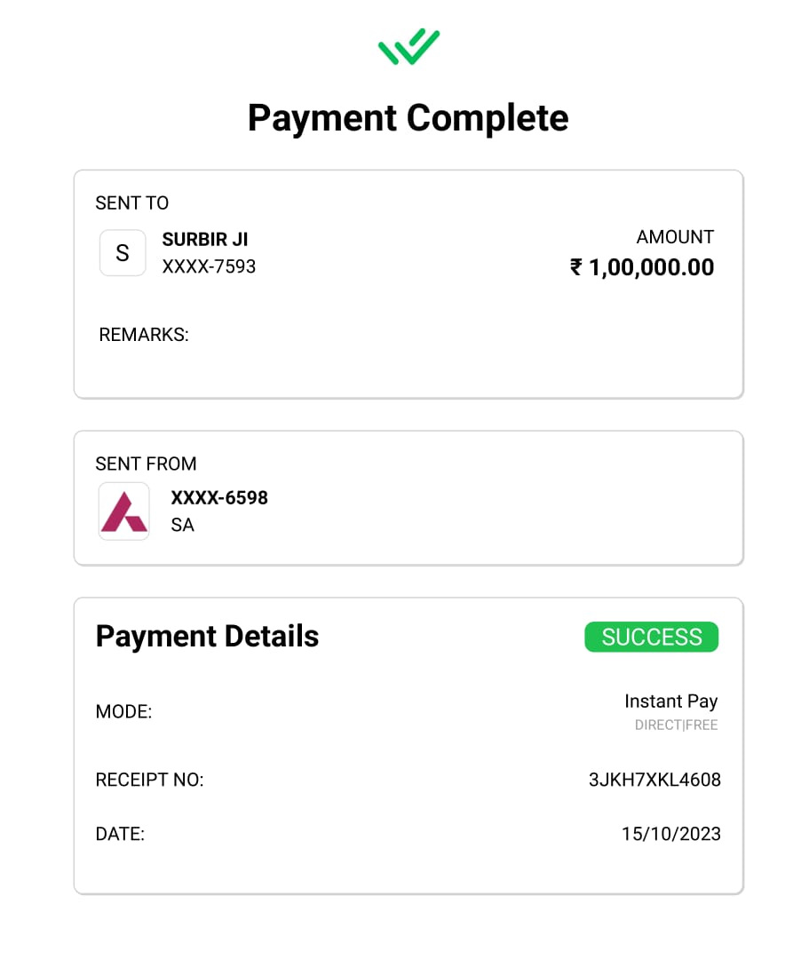Click the Payment Details heading
Viewport: 809px width, 975px height.
tap(207, 636)
